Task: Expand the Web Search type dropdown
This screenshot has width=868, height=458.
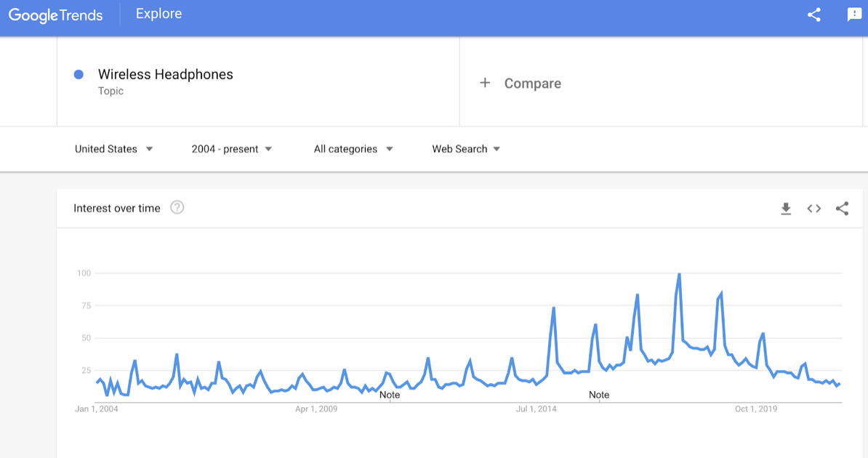Action: coord(466,149)
